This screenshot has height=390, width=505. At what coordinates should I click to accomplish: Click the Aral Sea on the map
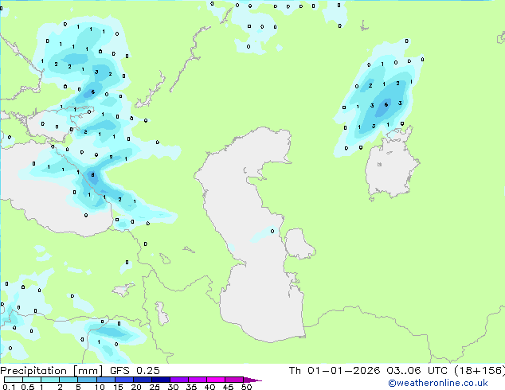(391, 167)
